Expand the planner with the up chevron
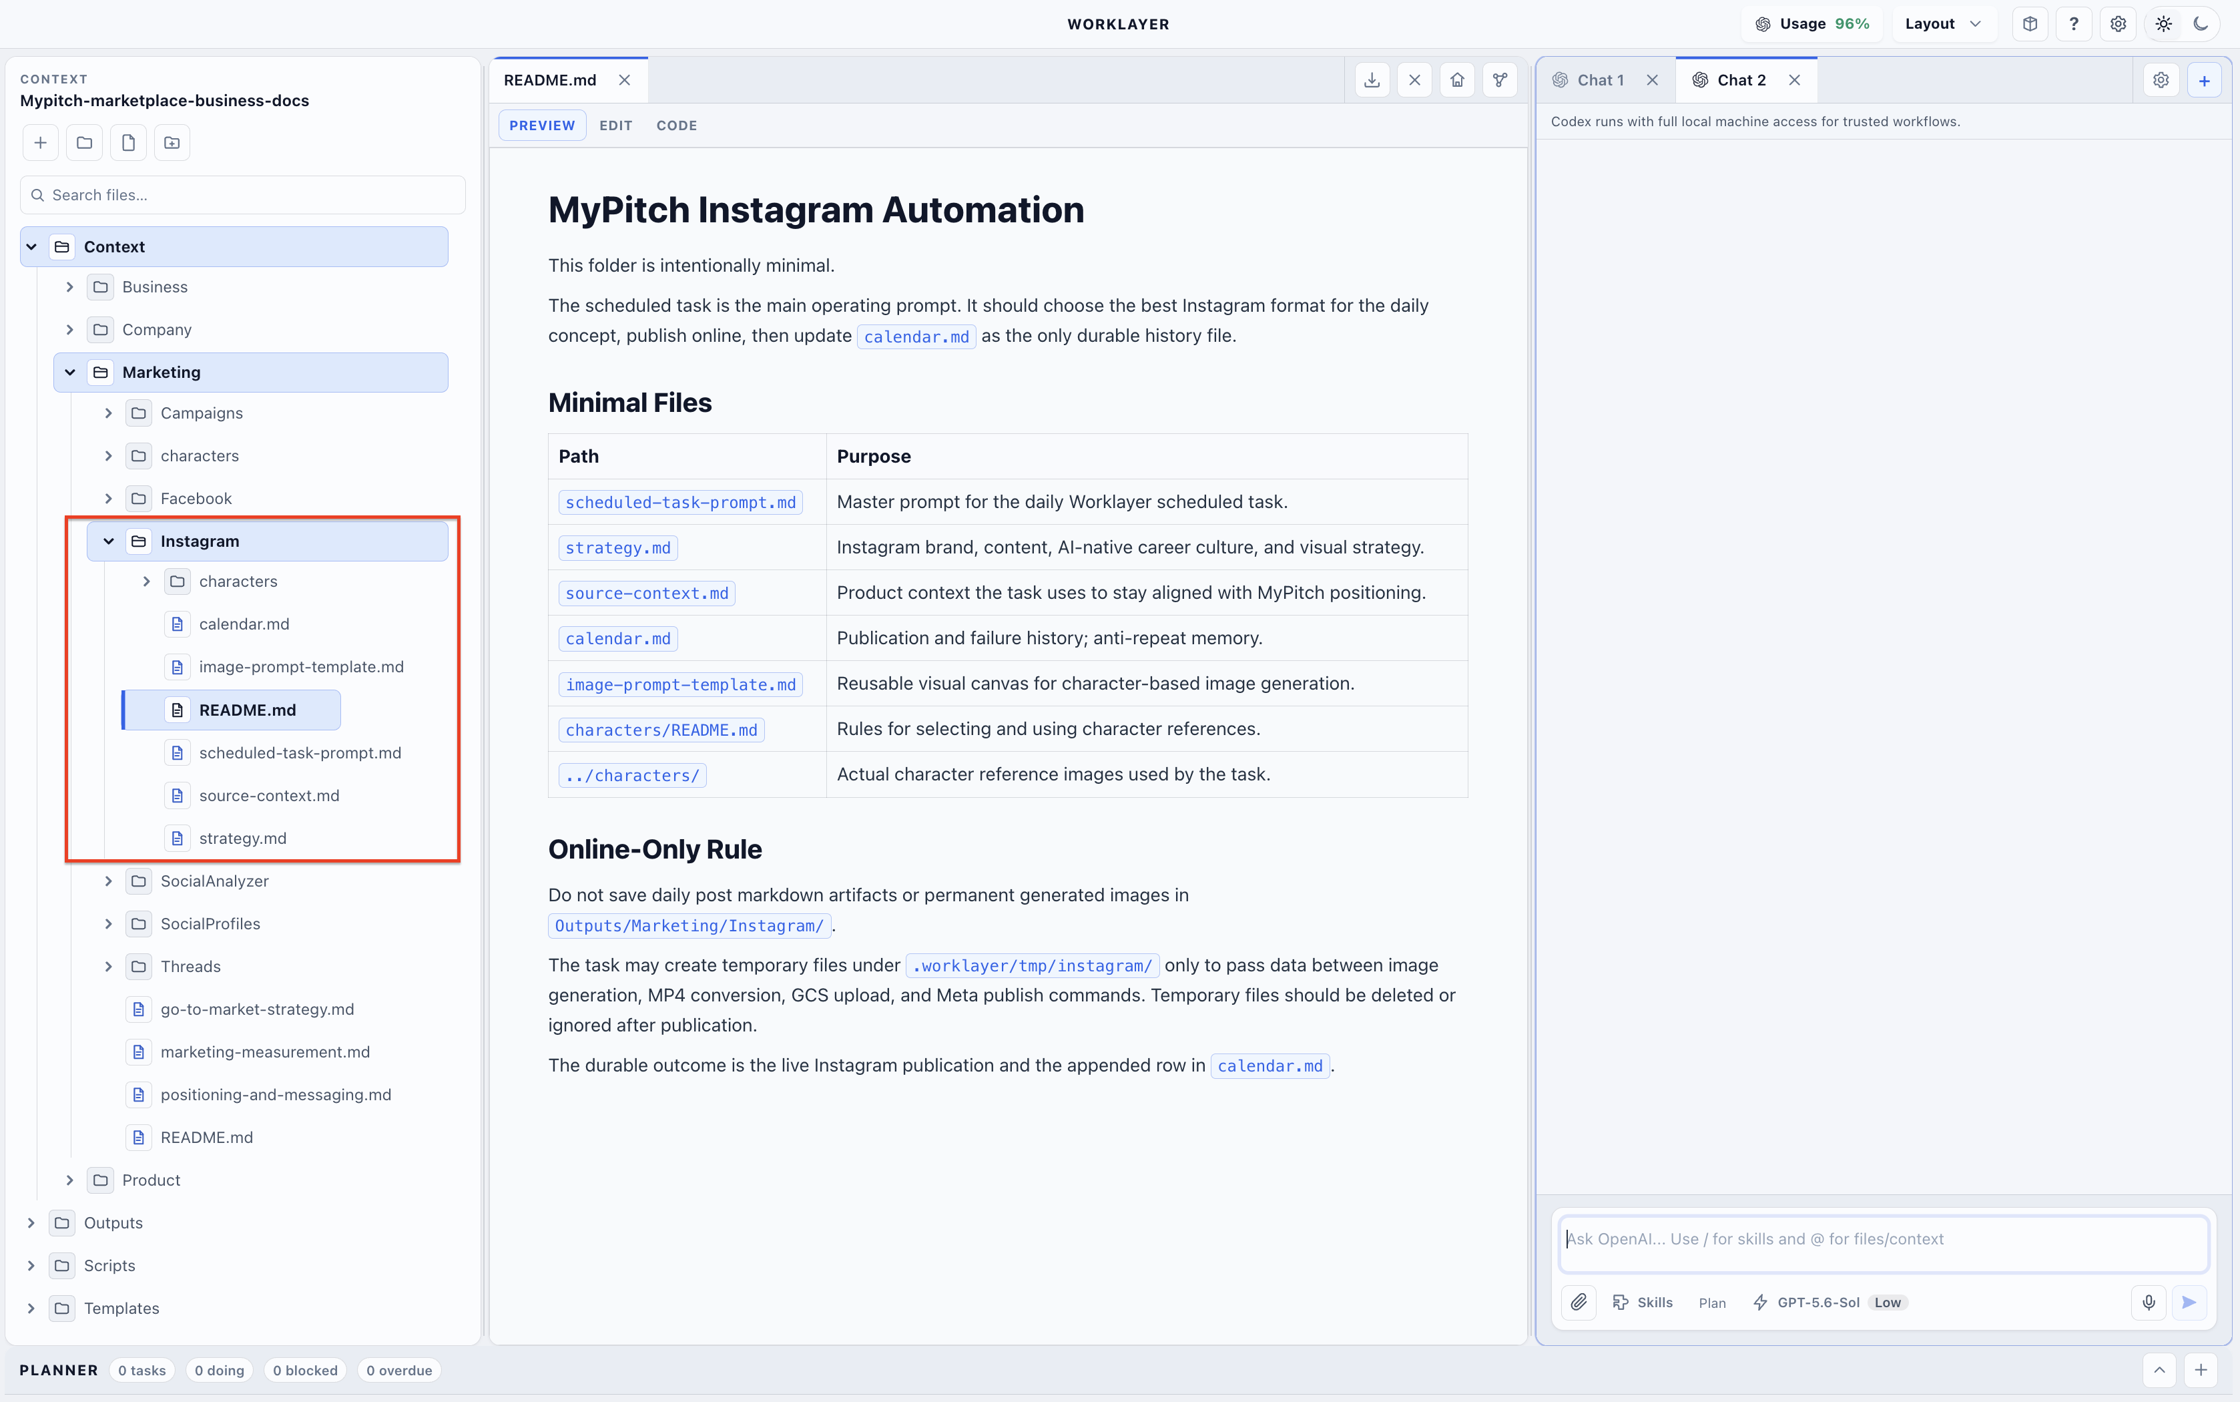 tap(2159, 1369)
